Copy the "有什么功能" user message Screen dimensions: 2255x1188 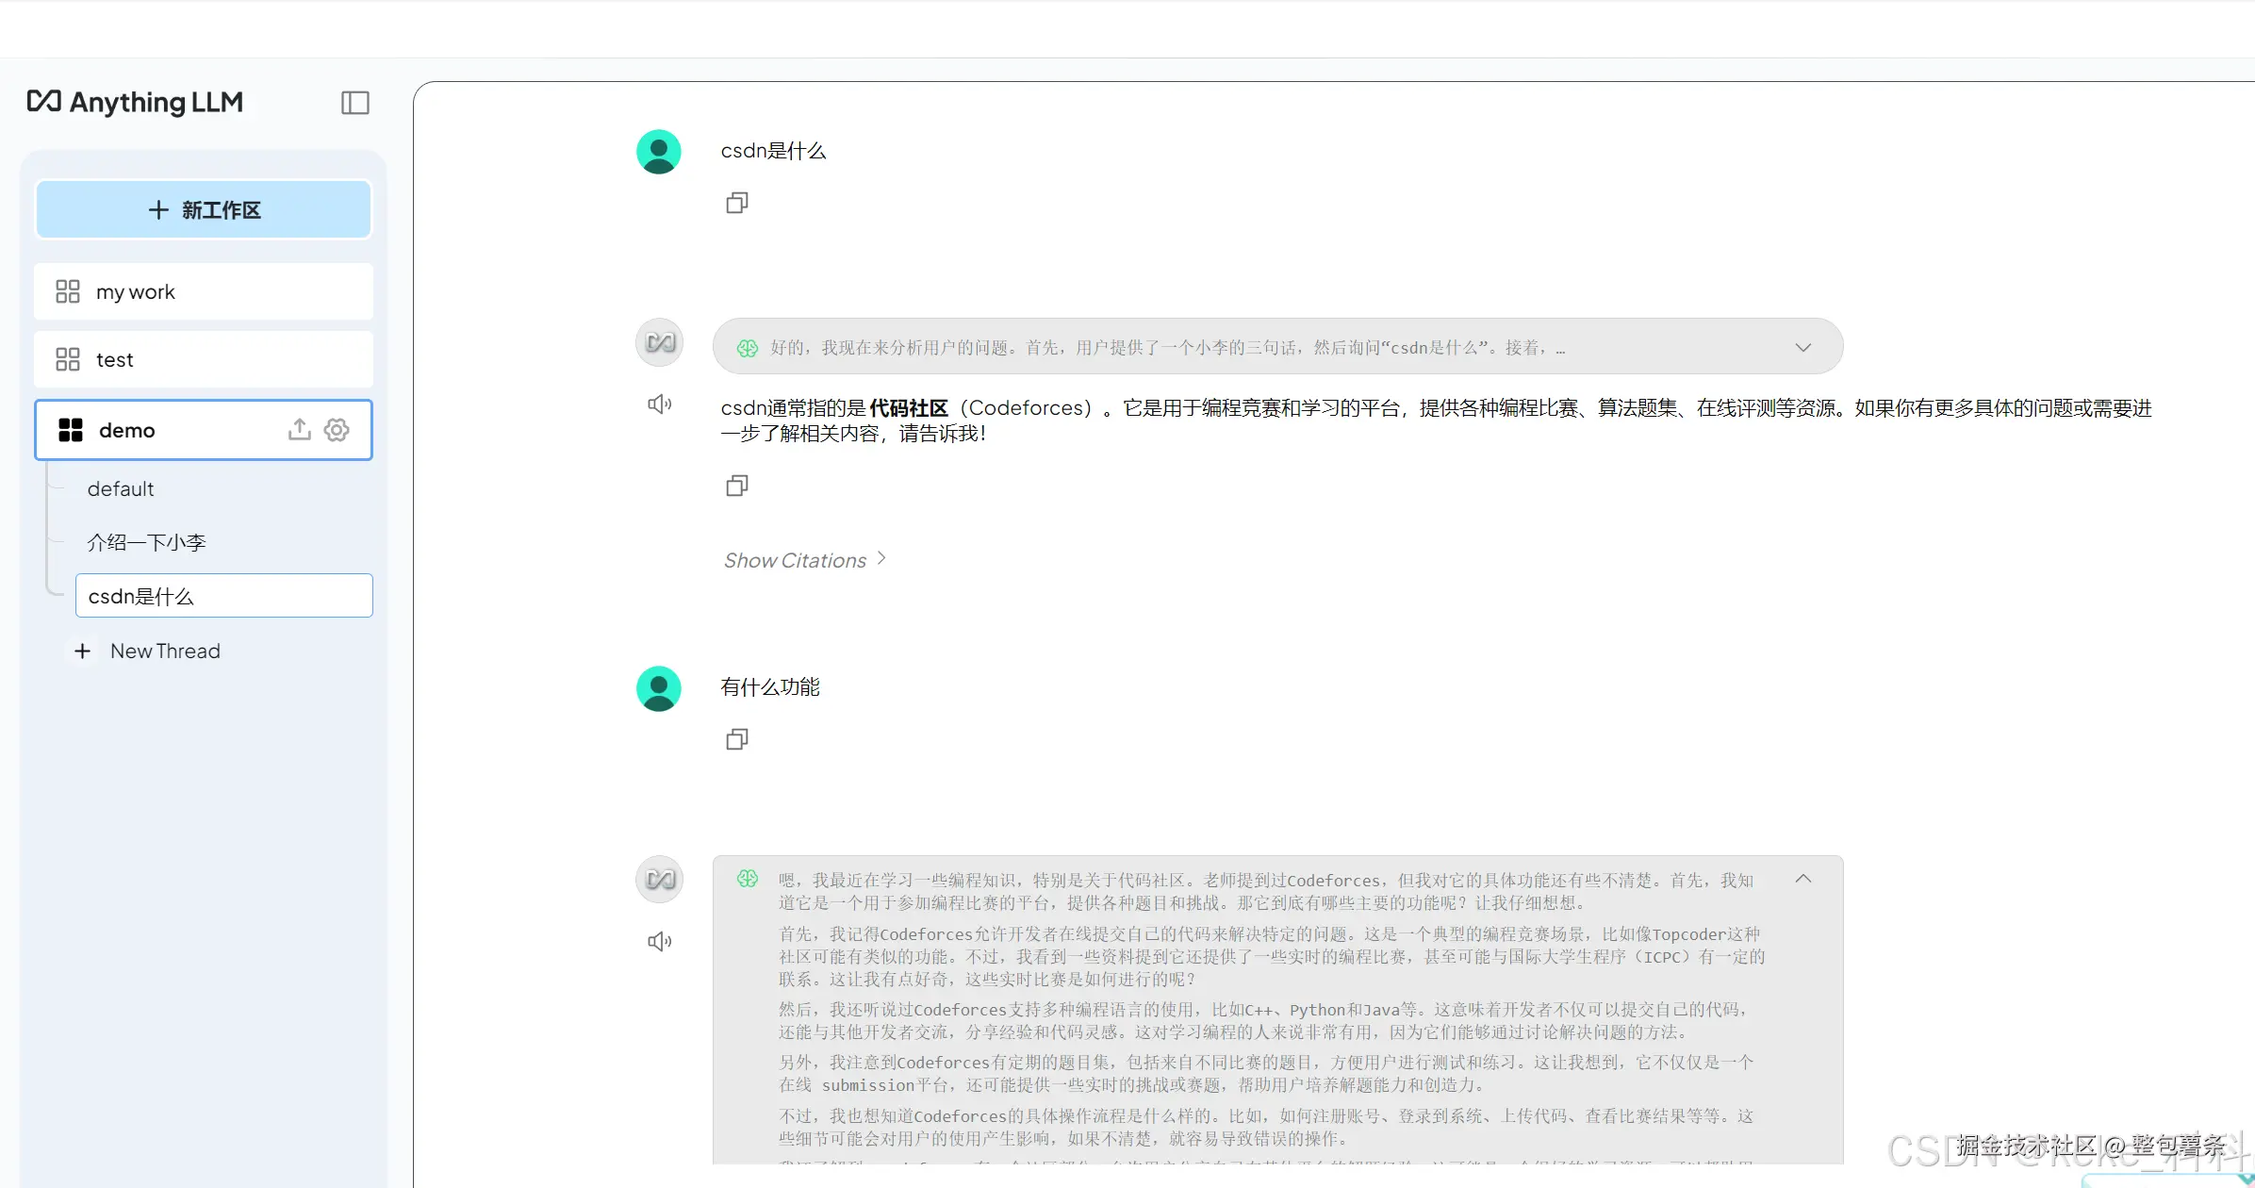pyautogui.click(x=736, y=738)
